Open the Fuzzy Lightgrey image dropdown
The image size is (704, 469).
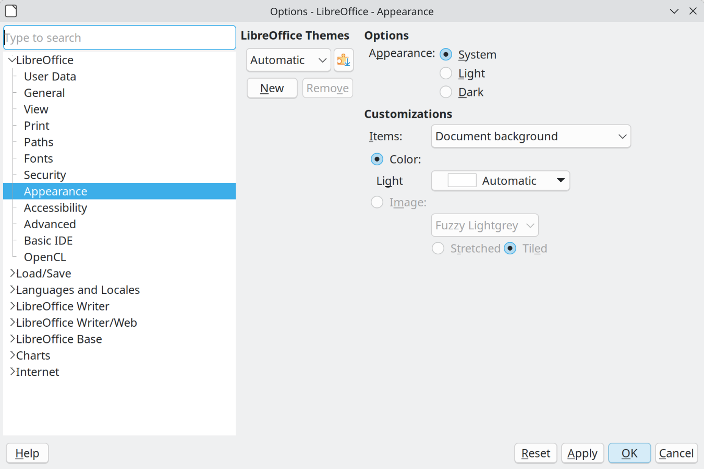coord(484,225)
